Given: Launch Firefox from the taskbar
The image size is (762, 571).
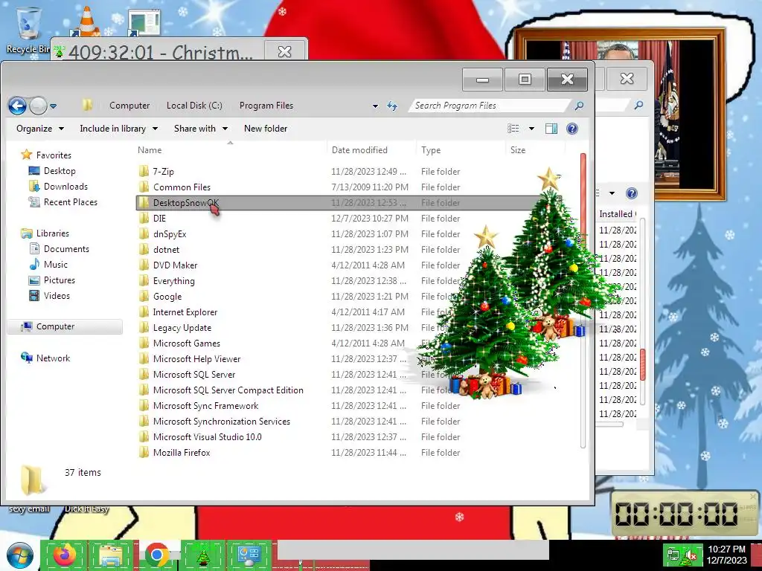Looking at the screenshot, I should (x=65, y=555).
